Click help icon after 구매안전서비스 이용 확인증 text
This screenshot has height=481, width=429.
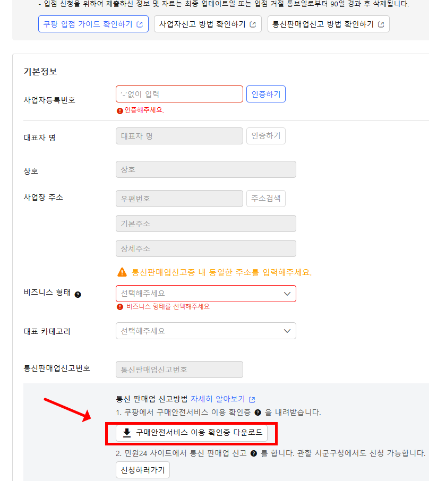pyautogui.click(x=258, y=413)
